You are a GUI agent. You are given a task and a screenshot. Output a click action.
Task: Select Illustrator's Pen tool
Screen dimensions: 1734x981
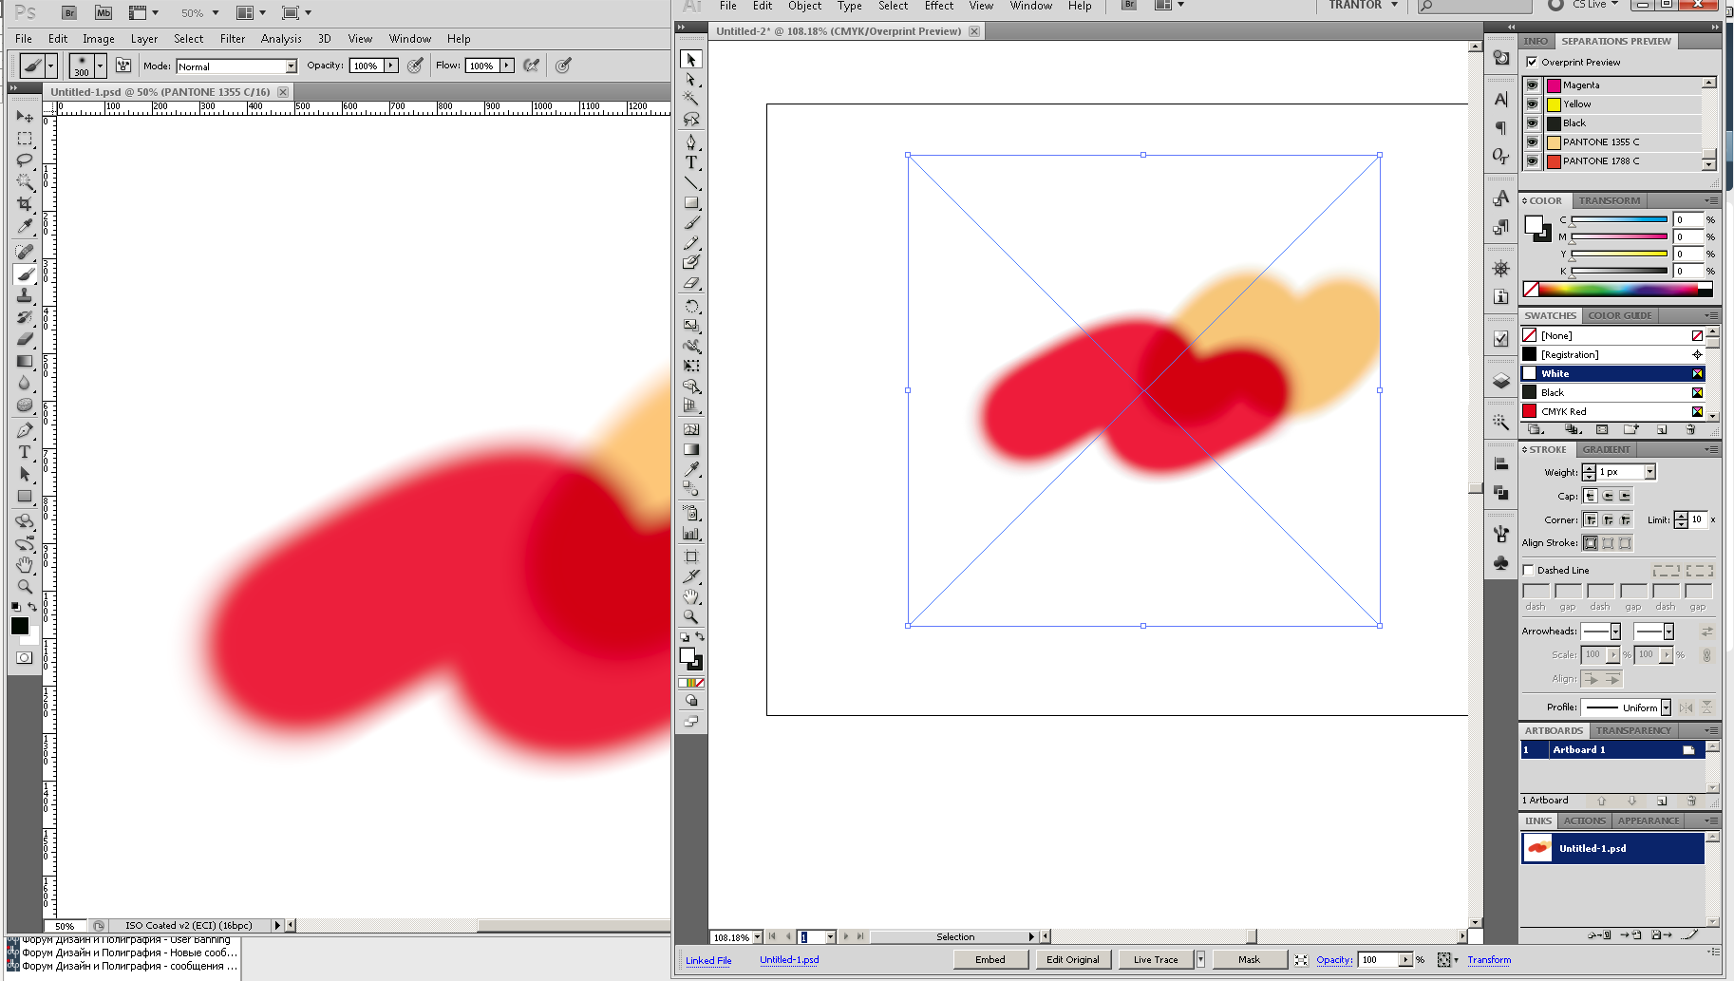pyautogui.click(x=691, y=142)
